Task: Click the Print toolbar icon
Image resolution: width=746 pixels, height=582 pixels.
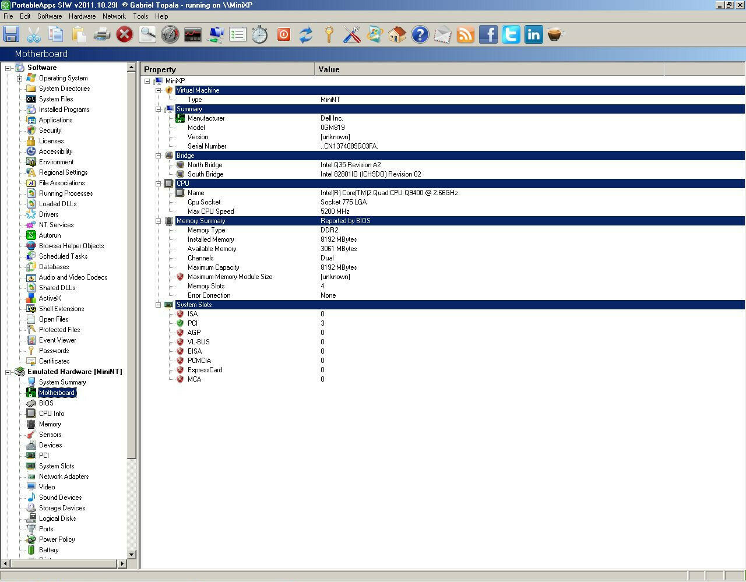Action: coord(102,34)
